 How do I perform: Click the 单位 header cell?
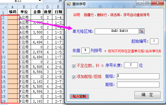tap(24, 12)
